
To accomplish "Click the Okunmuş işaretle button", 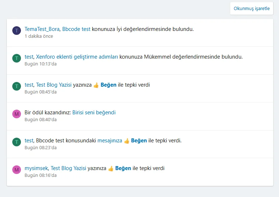I will [x=252, y=9].
